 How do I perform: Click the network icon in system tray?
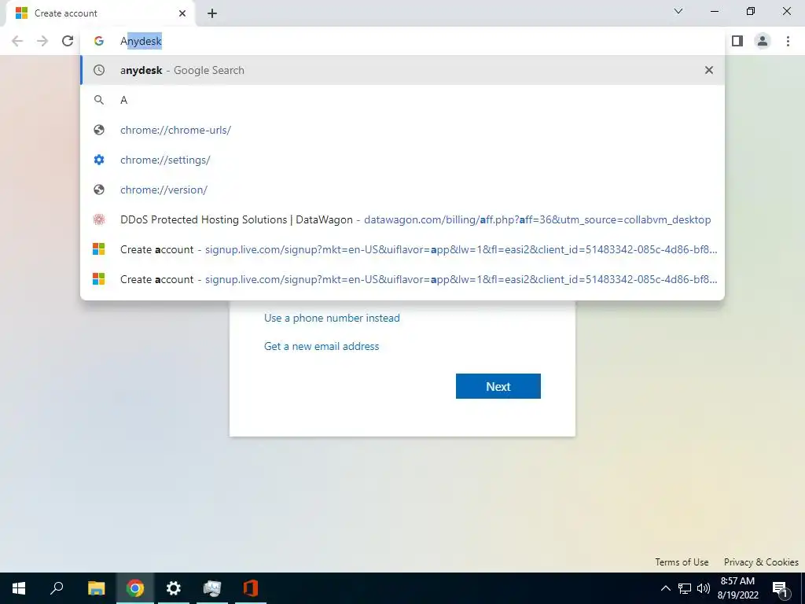pos(685,588)
